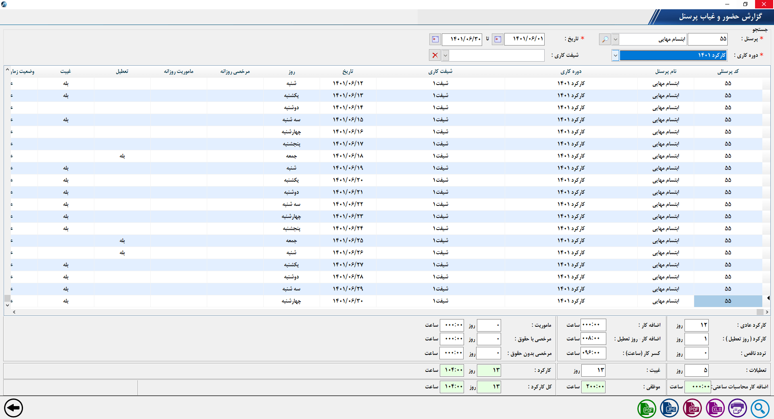Click the غیبت column header
This screenshot has width=774, height=419.
(x=66, y=71)
